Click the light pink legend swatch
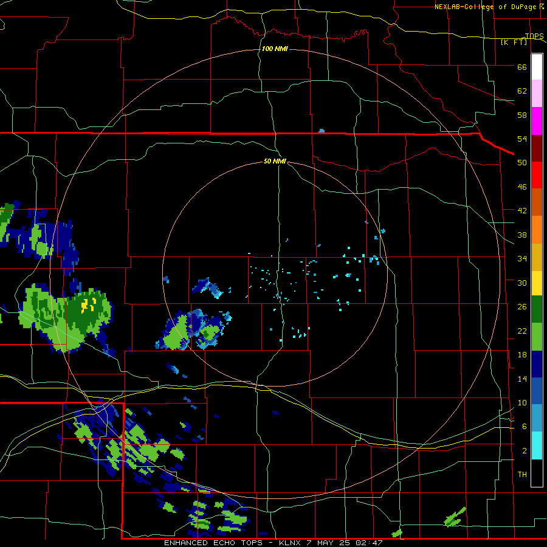 (x=537, y=93)
